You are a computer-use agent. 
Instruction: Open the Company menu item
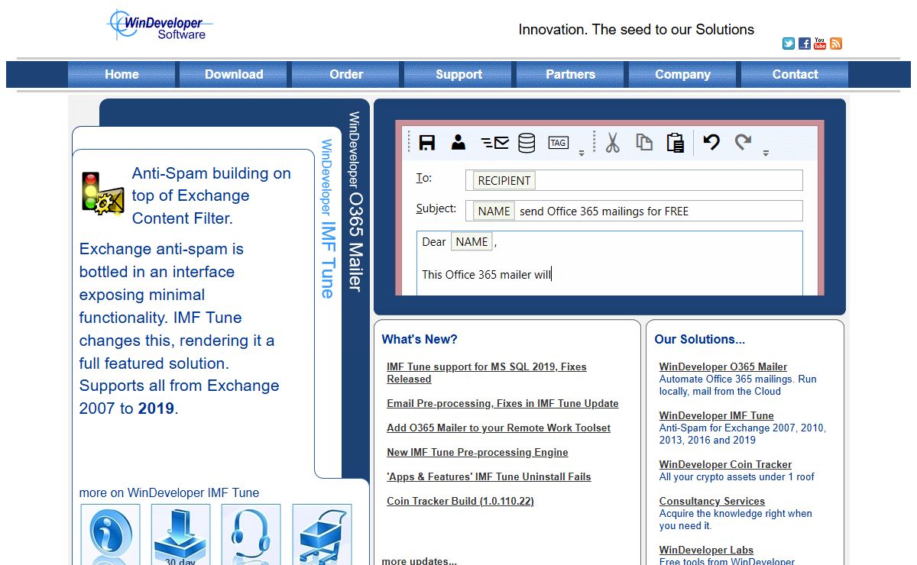click(682, 74)
